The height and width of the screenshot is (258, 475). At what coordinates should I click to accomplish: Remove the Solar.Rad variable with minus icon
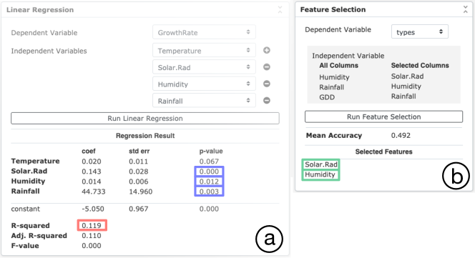click(267, 67)
